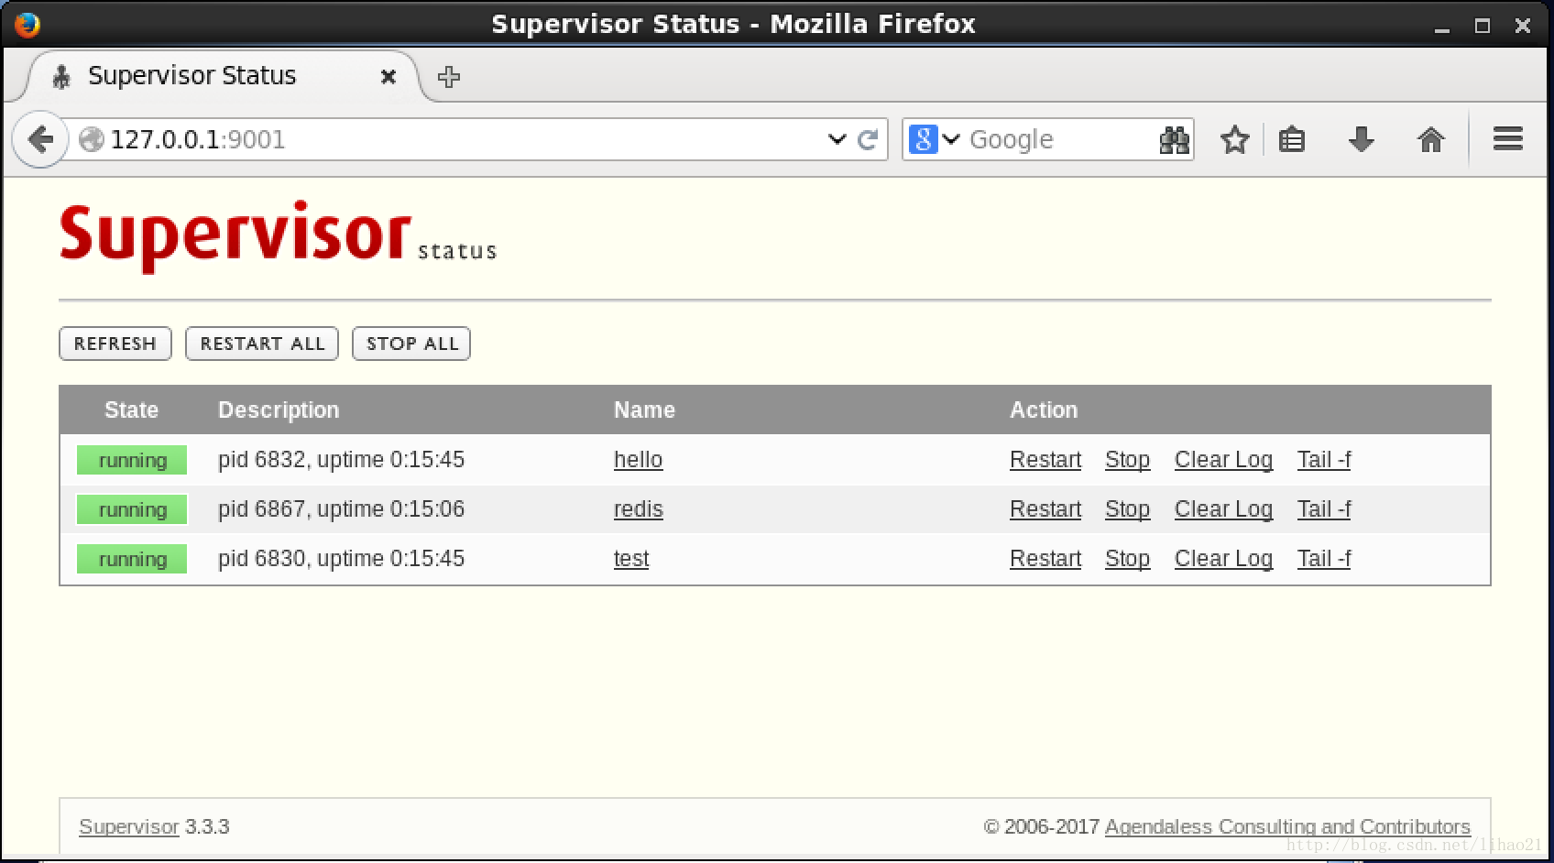1554x863 pixels.
Task: Close the Supervisor Status tab
Action: (388, 77)
